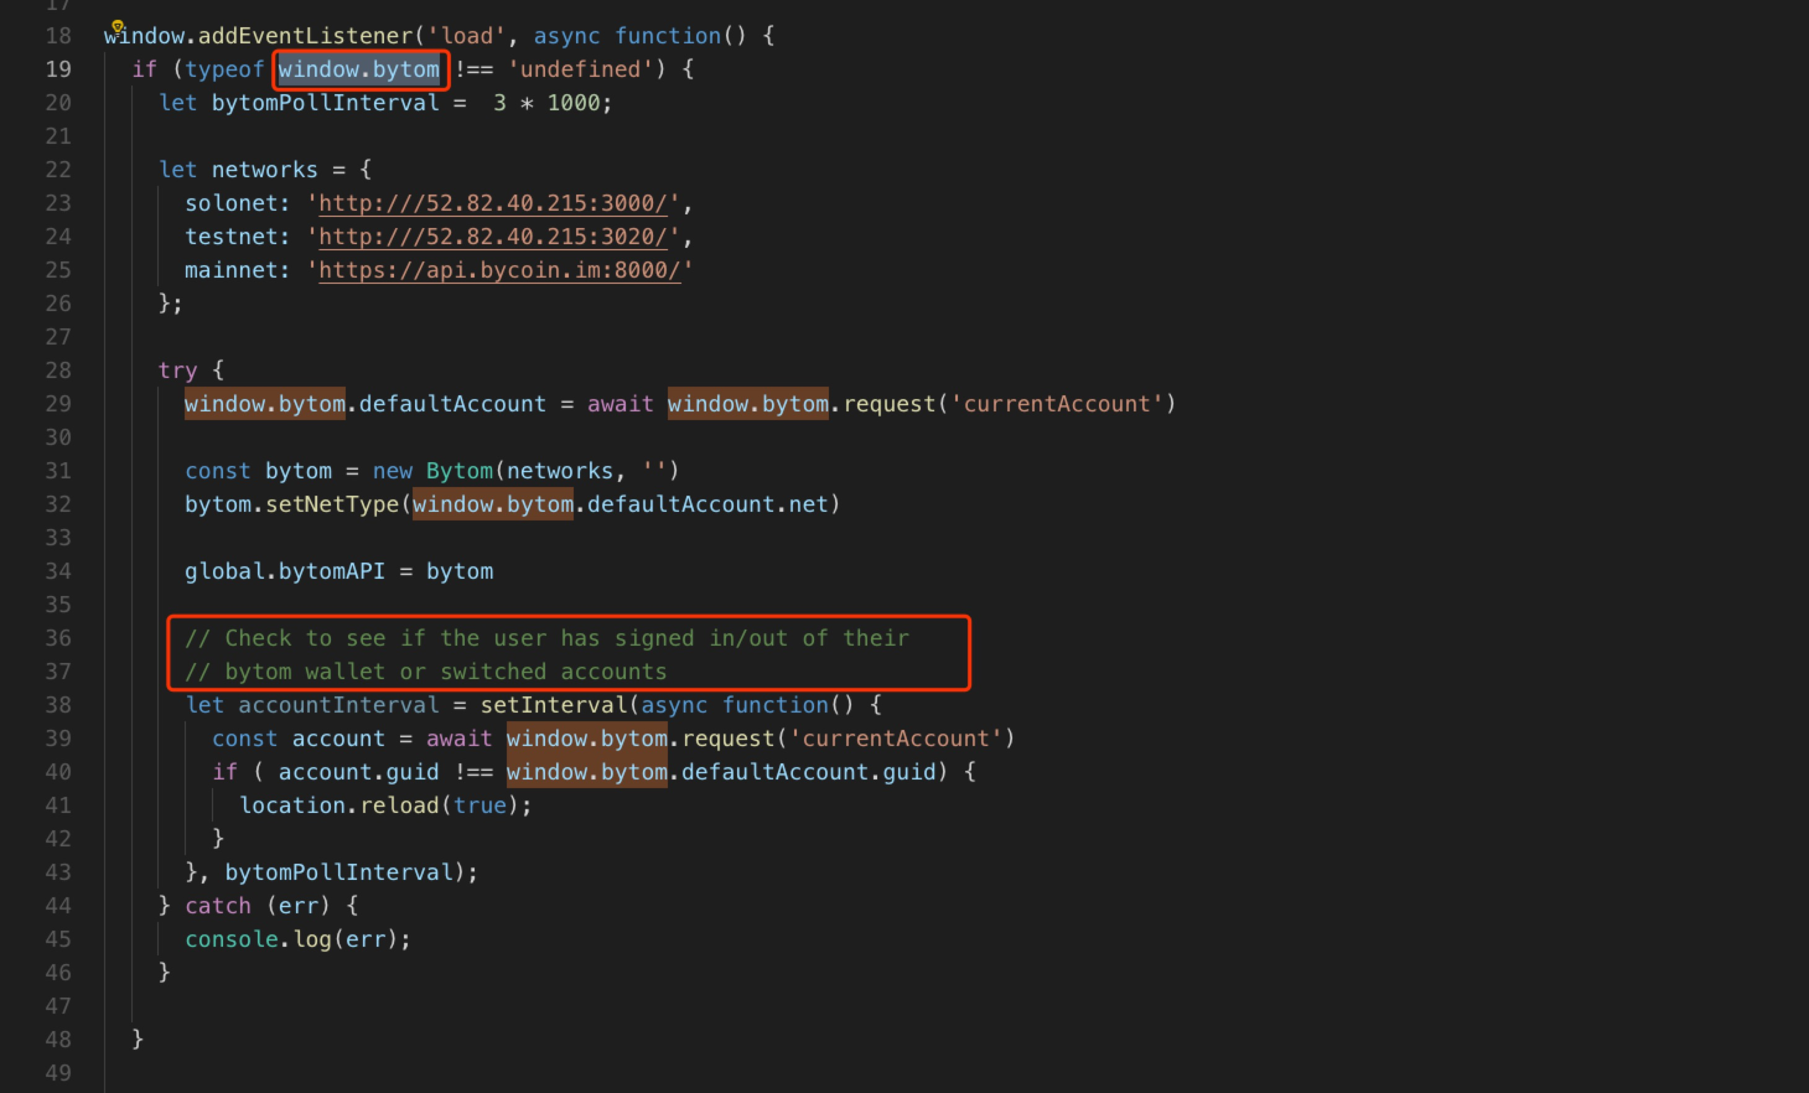Click the lightbulb quick-fix icon
1809x1093 pixels.
pyautogui.click(x=118, y=27)
